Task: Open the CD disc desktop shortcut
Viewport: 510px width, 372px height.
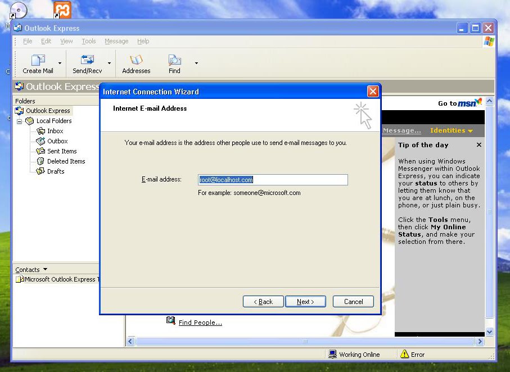Action: click(x=18, y=10)
